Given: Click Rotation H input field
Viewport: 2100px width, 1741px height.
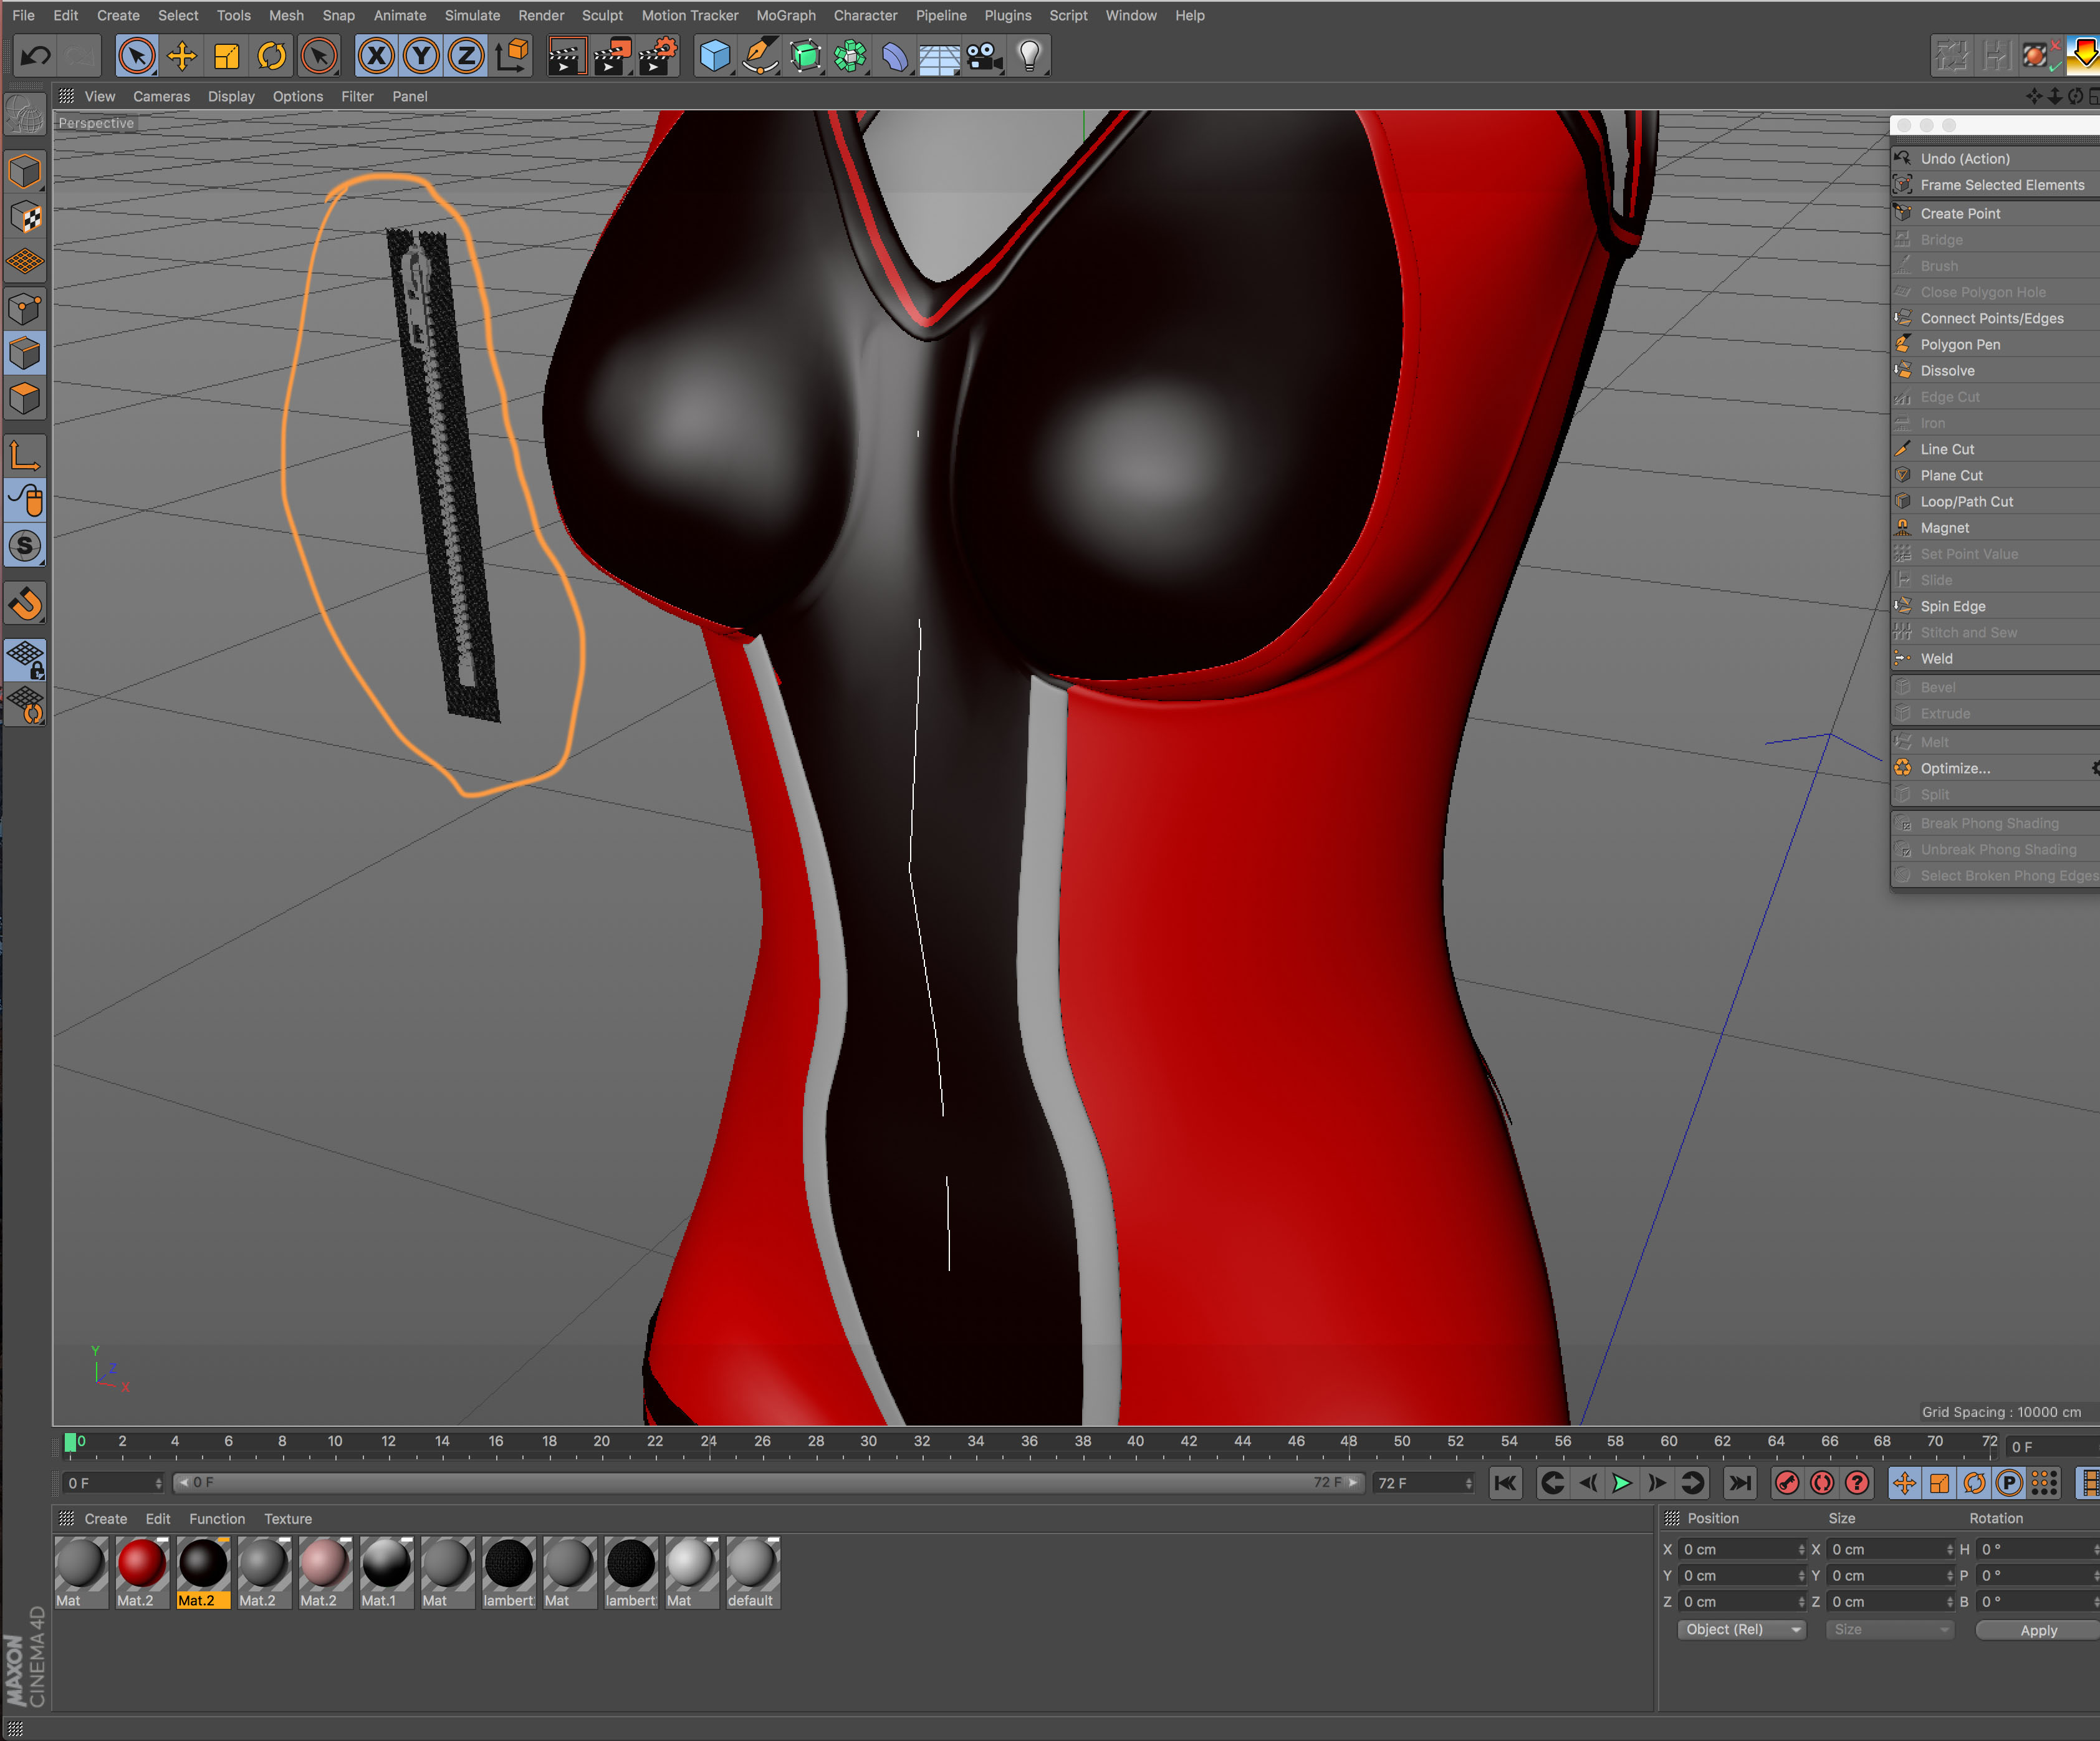Looking at the screenshot, I should click(x=2038, y=1549).
